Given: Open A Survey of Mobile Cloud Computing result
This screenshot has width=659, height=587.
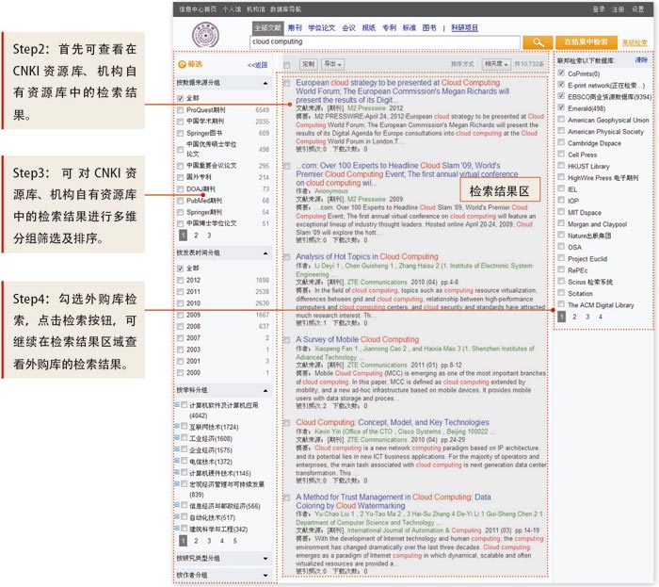Looking at the screenshot, I should [357, 339].
